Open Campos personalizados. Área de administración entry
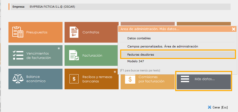Image resolution: width=238 pixels, height=112 pixels. [x=162, y=46]
